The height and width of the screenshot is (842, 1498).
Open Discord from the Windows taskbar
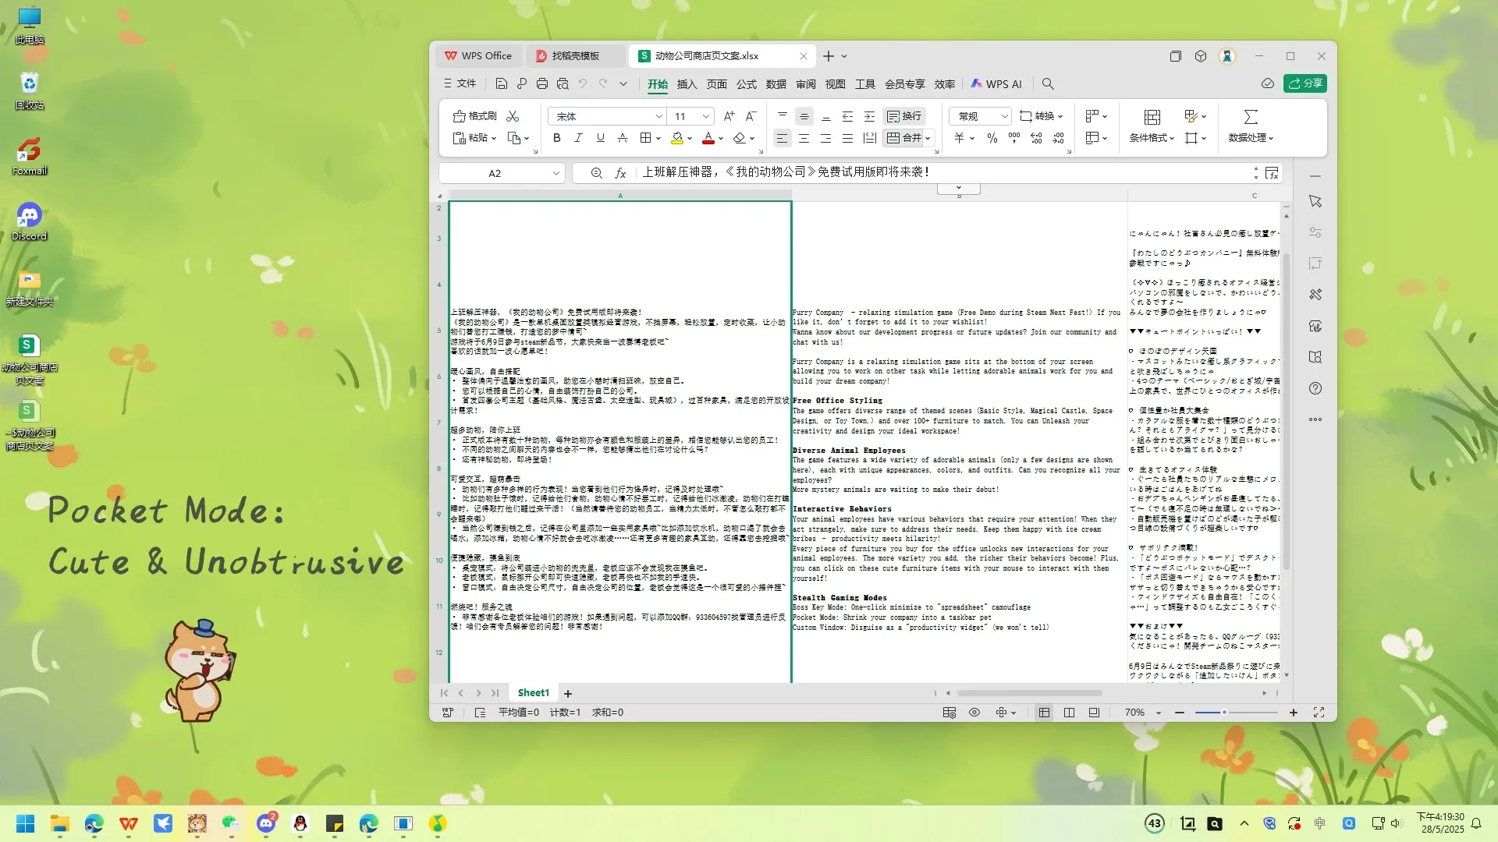pyautogui.click(x=266, y=823)
